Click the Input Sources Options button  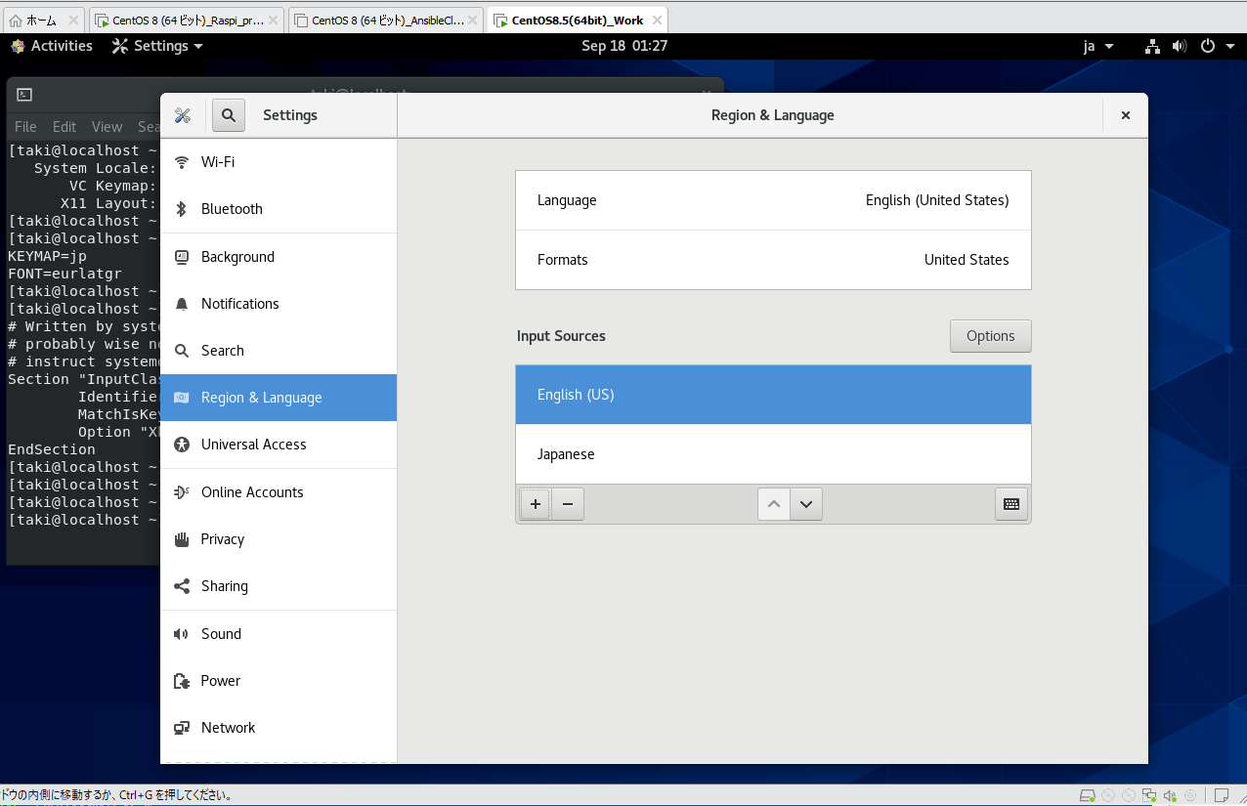[x=990, y=336]
